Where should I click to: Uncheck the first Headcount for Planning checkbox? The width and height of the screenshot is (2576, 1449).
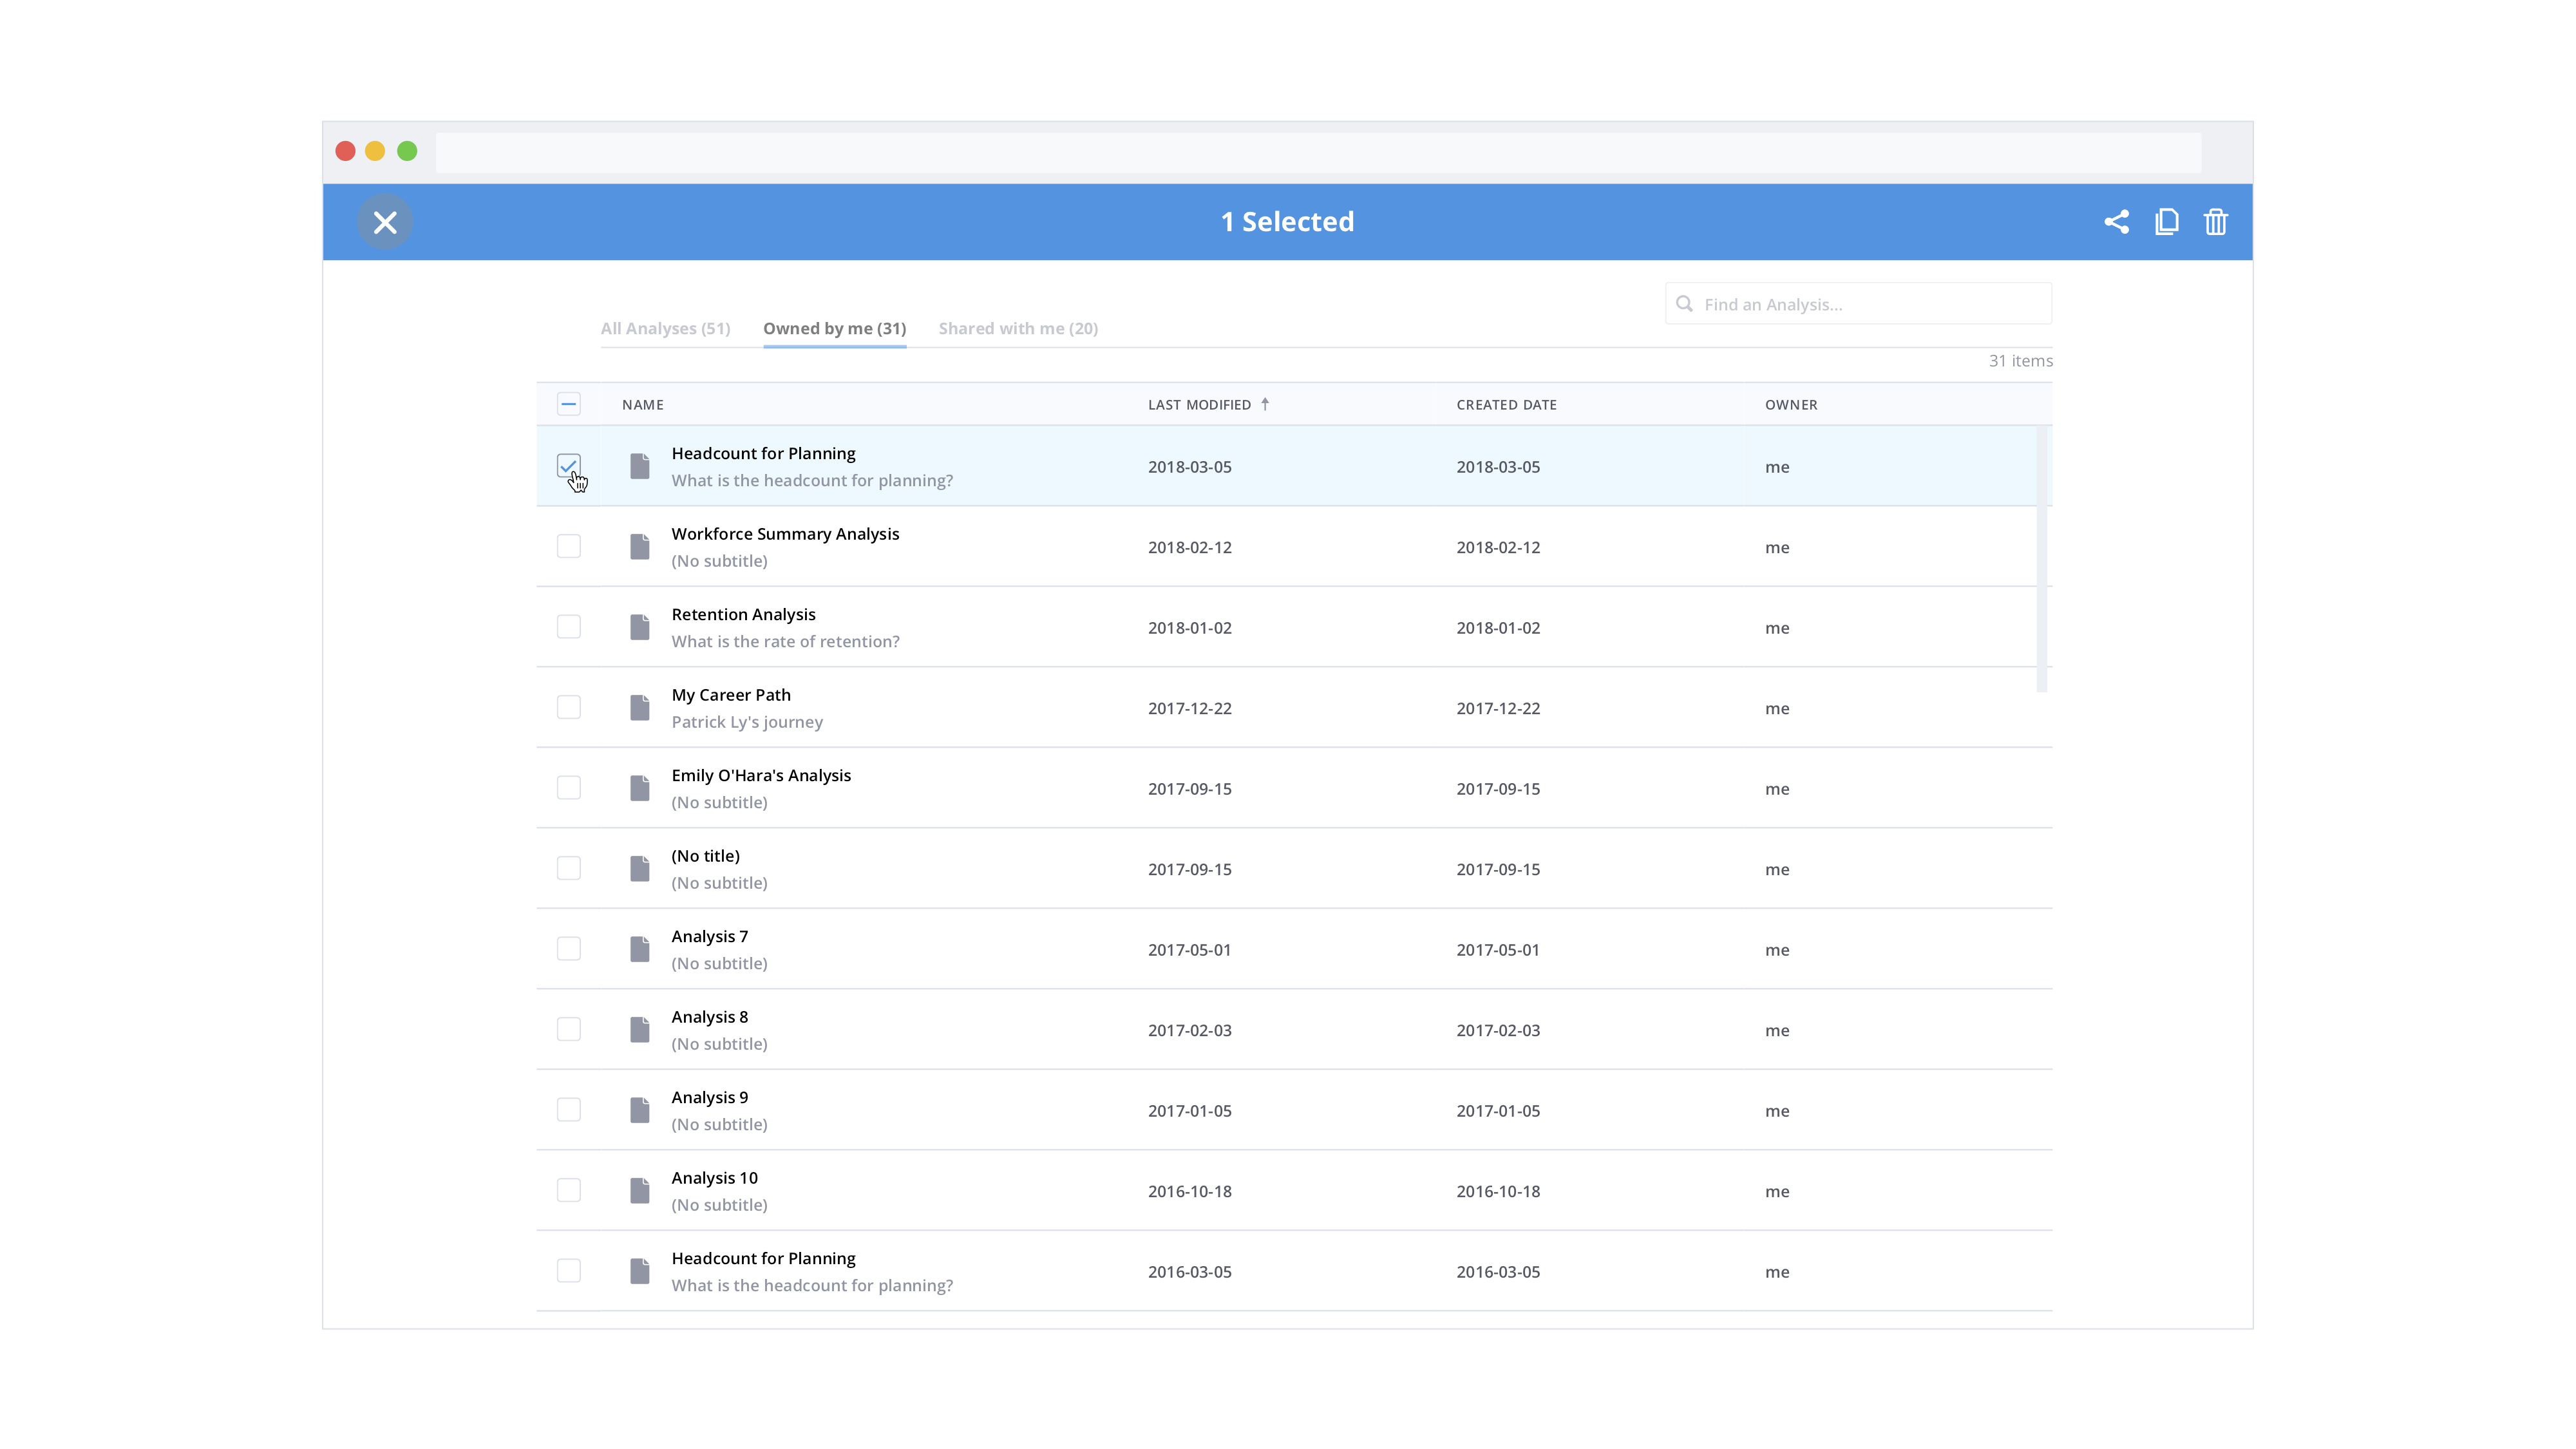pos(568,466)
